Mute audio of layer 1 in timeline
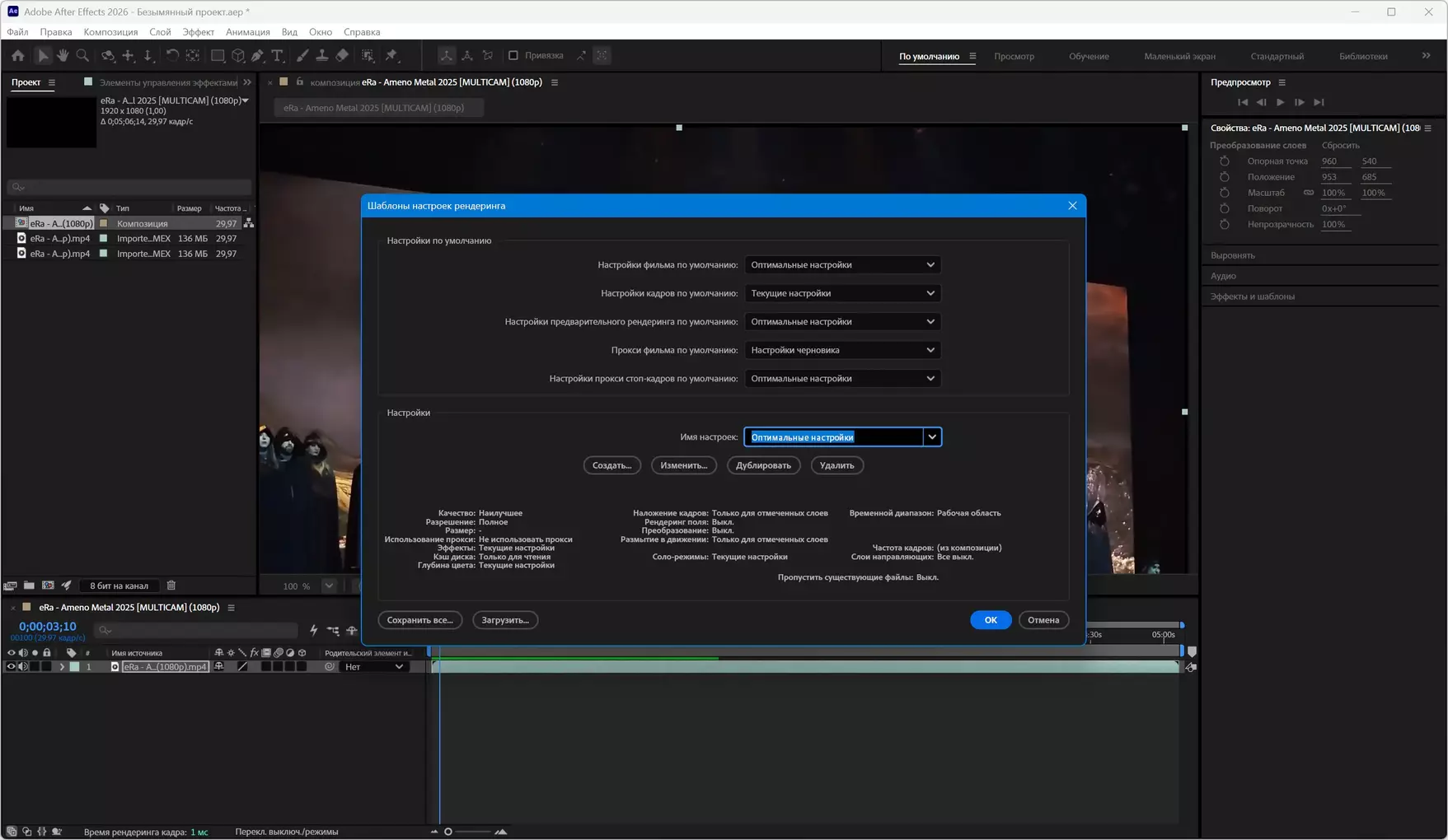 pyautogui.click(x=23, y=667)
